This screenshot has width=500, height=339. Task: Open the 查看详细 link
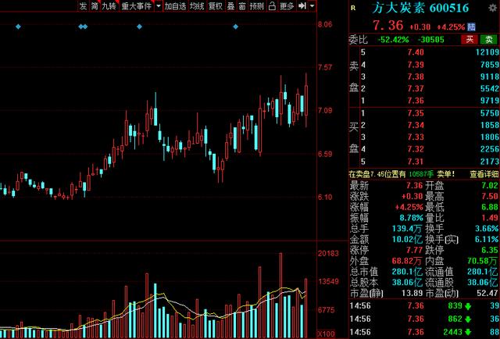click(484, 174)
